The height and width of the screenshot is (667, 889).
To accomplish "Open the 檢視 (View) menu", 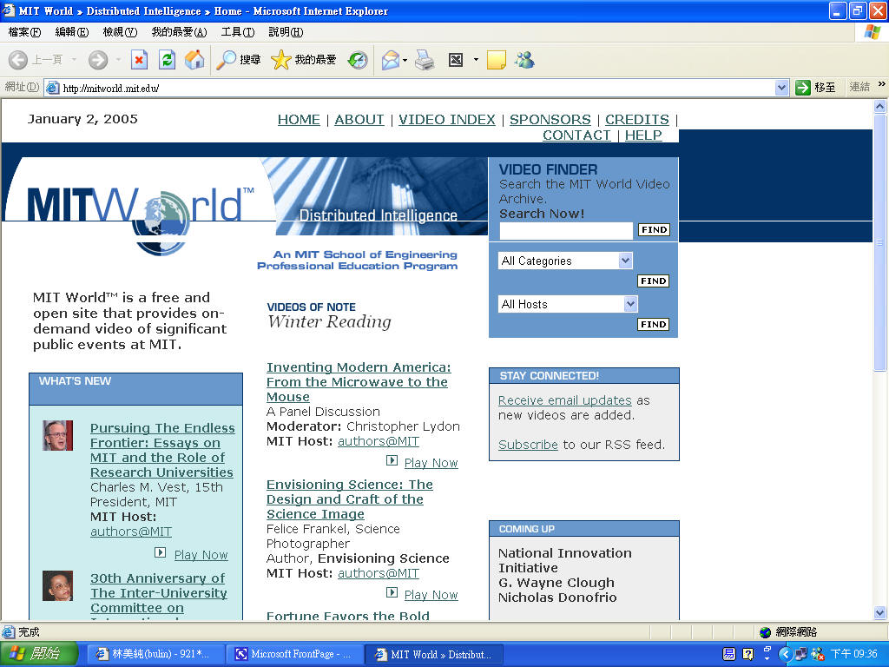I will (x=120, y=32).
